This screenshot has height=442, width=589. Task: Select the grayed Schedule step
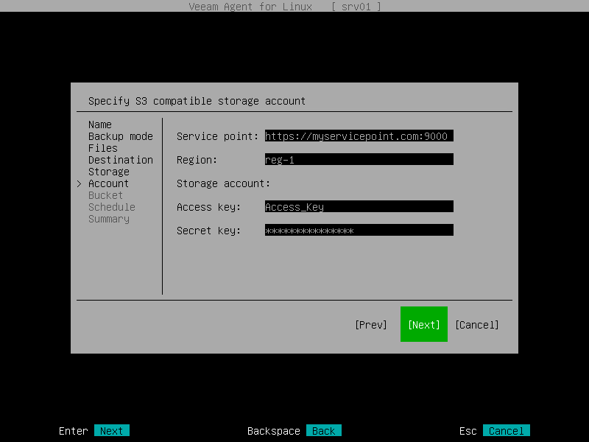coord(112,207)
